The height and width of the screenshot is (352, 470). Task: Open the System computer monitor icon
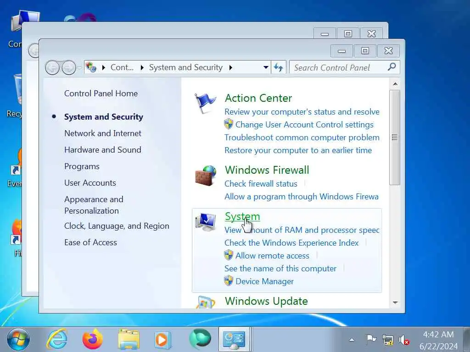coord(205,222)
